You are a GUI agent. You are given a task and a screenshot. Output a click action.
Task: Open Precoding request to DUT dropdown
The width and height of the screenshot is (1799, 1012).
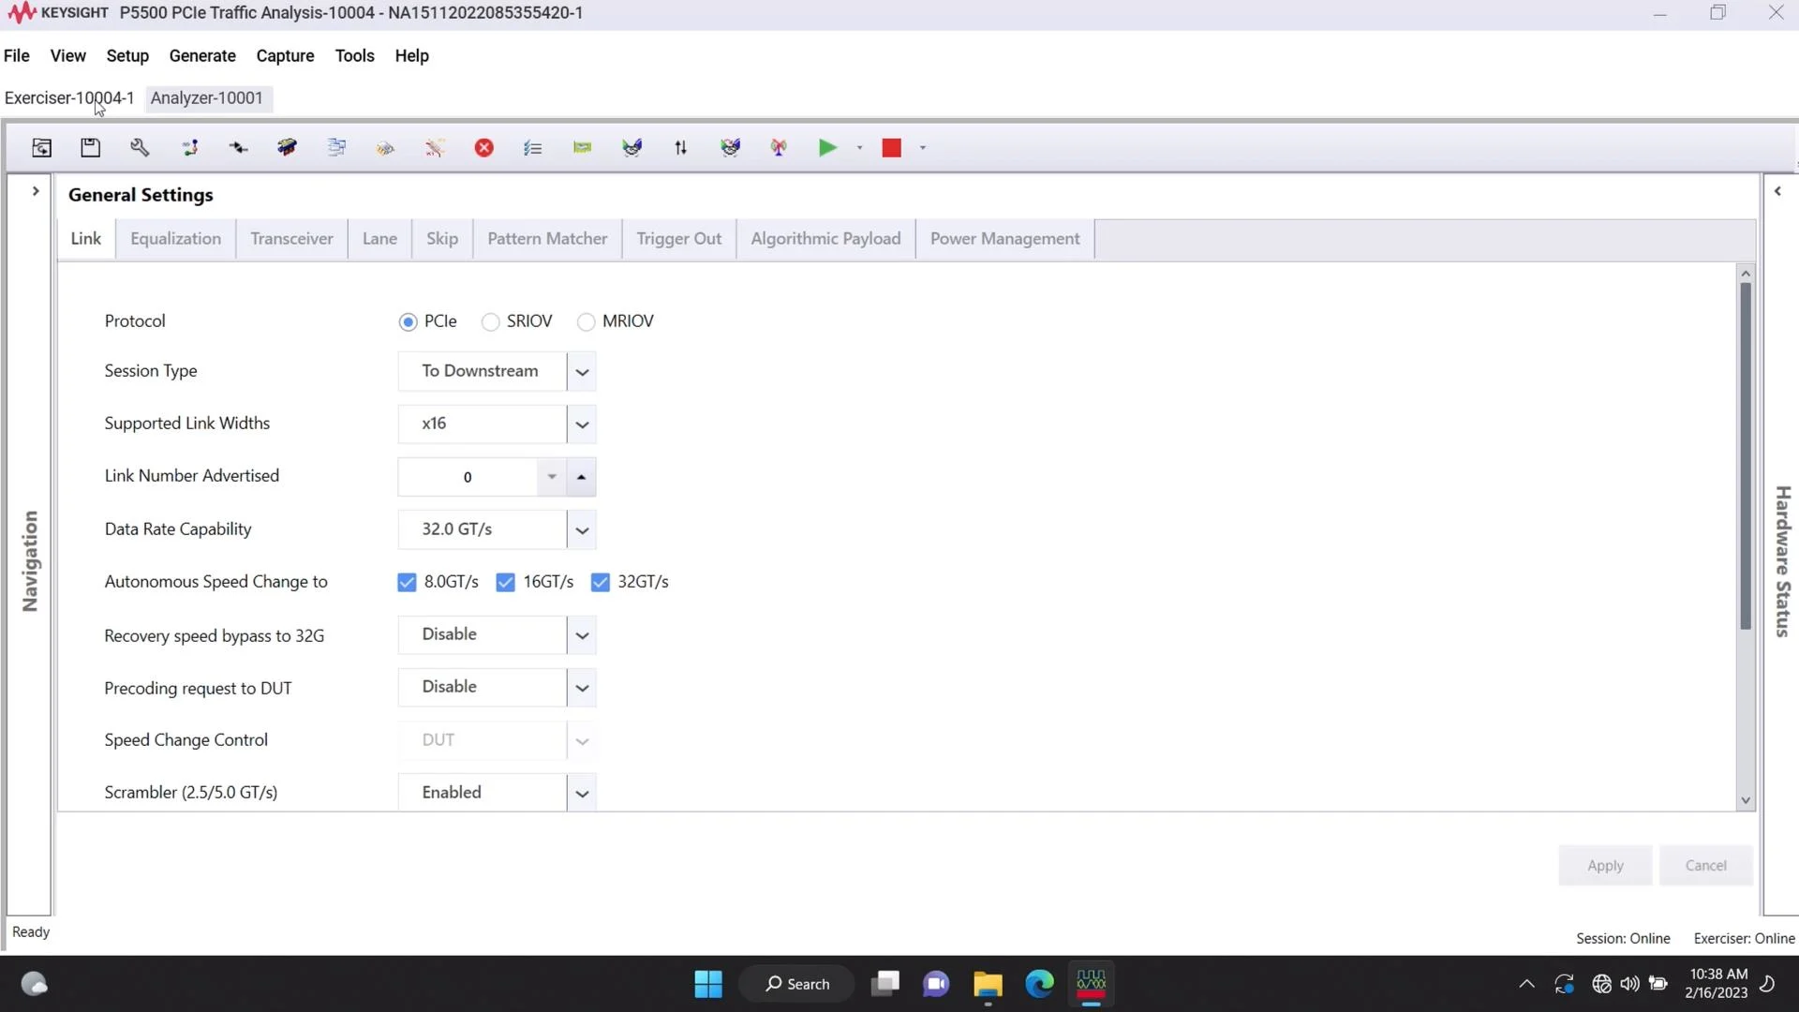(582, 688)
